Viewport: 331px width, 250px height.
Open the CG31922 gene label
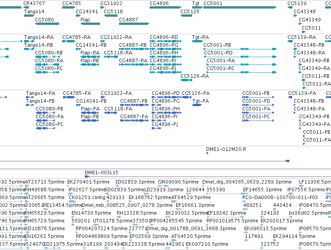pyautogui.click(x=111, y=3)
